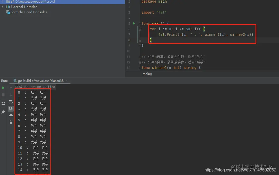This screenshot has height=175, width=279.
Task: Click output row '14 : 先手 先手'
Action: [x=33, y=170]
